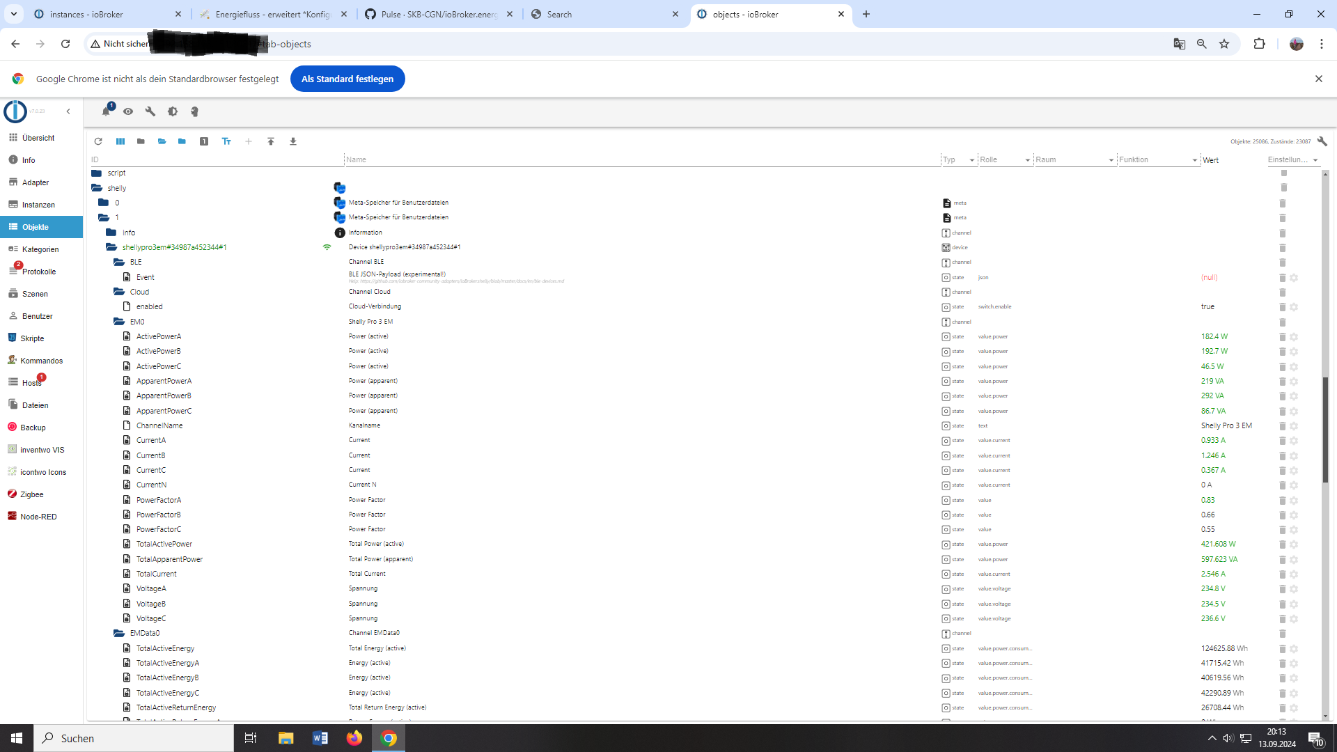The height and width of the screenshot is (752, 1337).
Task: Open Instanzen in the sidebar menu
Action: coord(38,205)
